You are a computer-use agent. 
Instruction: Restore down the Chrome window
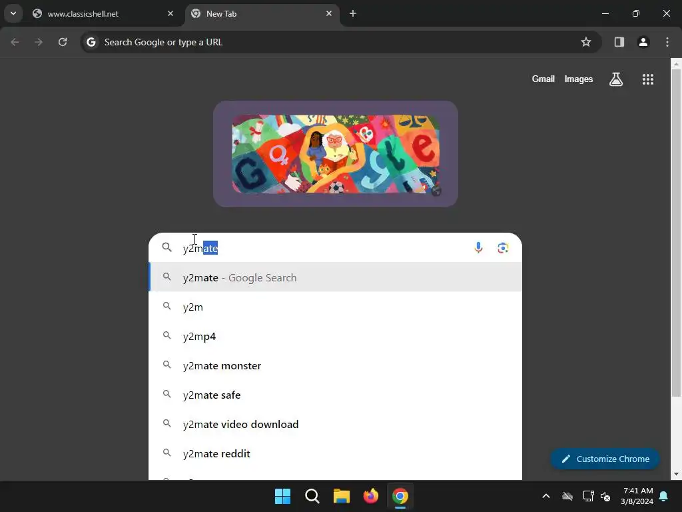[x=636, y=13]
